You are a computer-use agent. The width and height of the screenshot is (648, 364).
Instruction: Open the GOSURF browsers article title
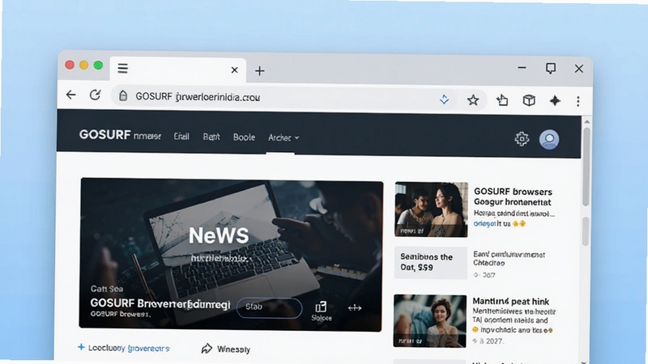(513, 197)
